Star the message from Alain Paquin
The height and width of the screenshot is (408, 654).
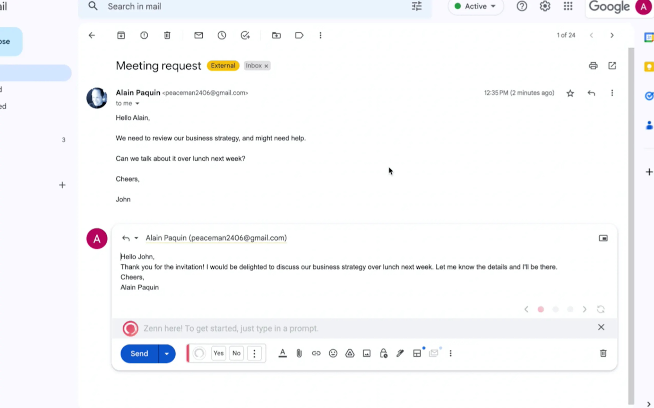(x=570, y=93)
